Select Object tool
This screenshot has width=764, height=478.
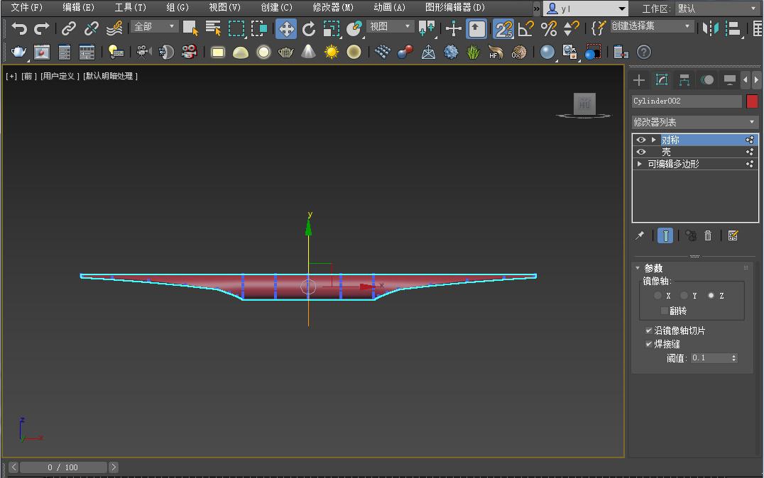(190, 28)
